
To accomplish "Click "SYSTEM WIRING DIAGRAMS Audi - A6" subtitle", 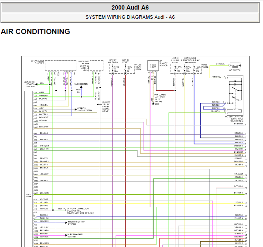I will 130,17.
